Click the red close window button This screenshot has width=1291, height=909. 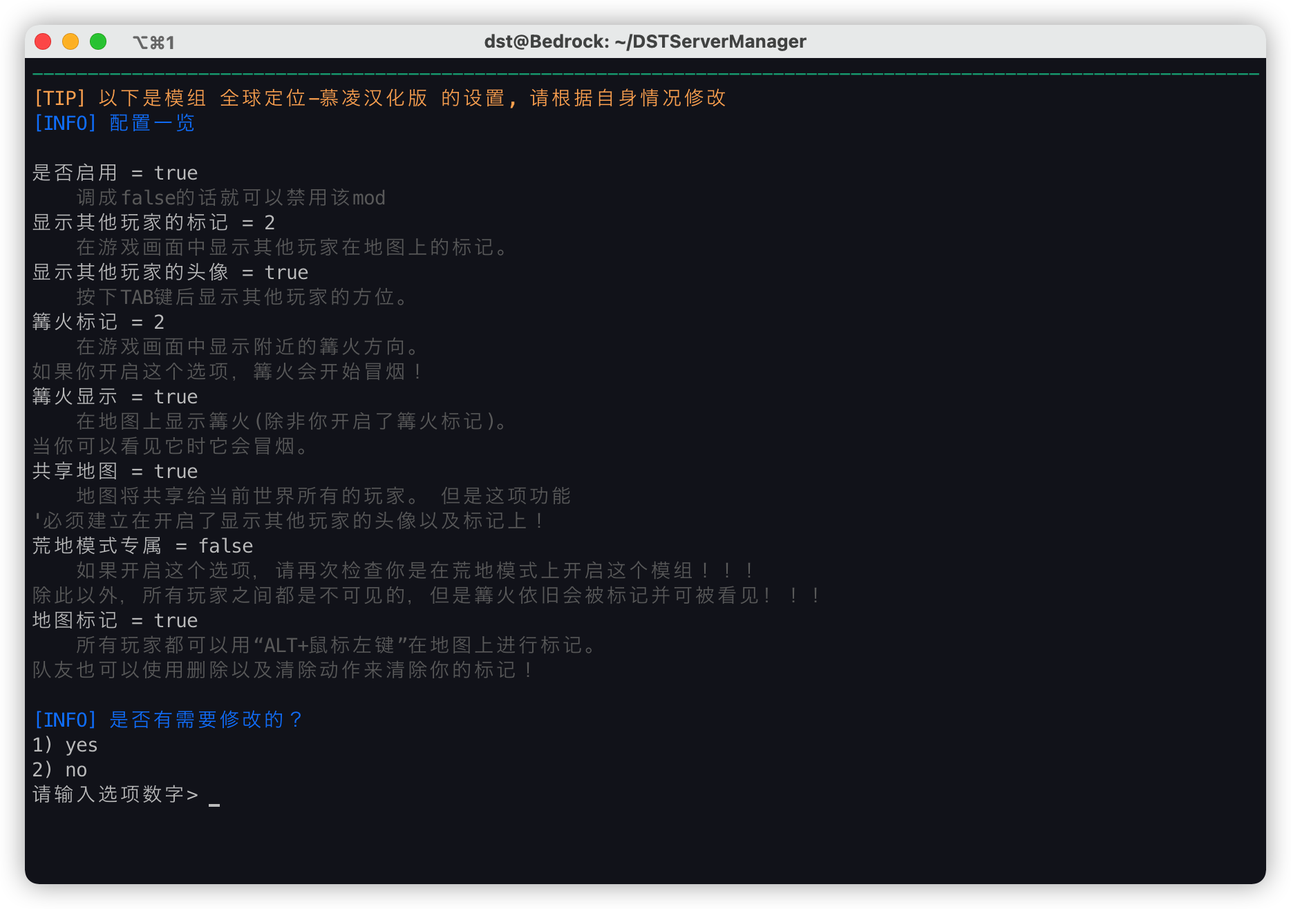click(43, 41)
